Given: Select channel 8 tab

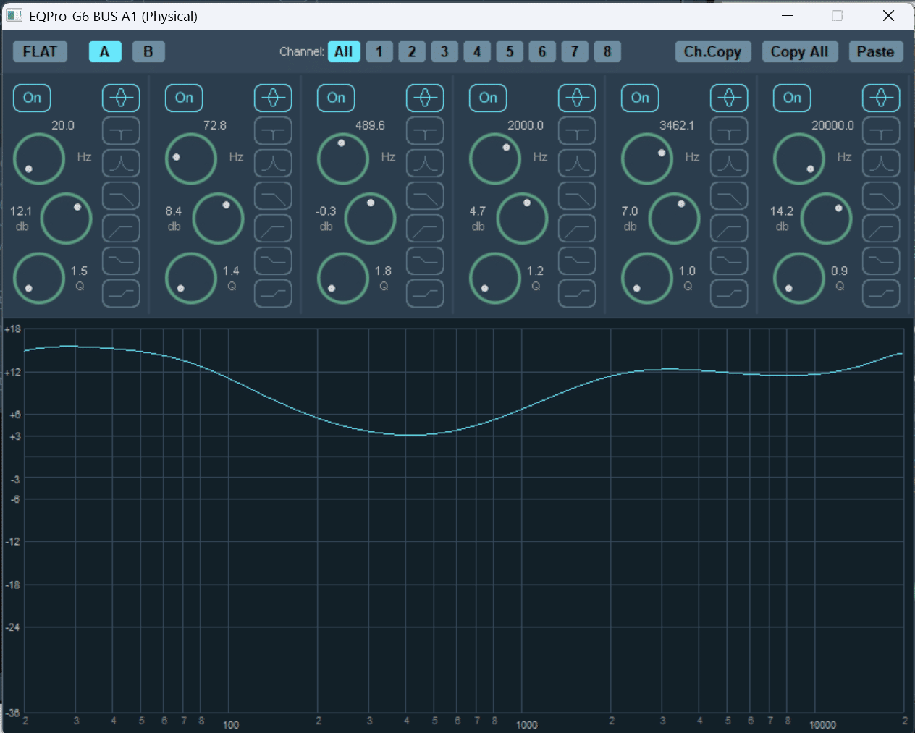Looking at the screenshot, I should click(607, 51).
